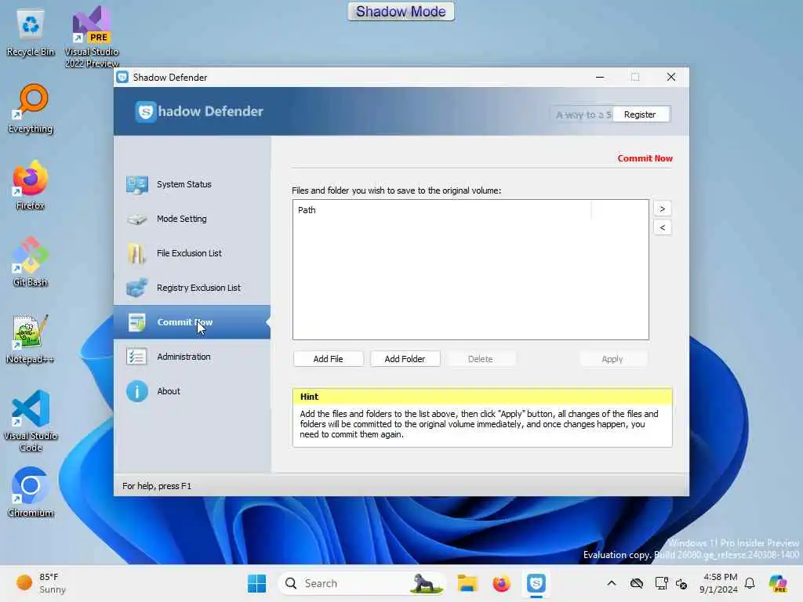Click the Shadow Defender shield logo in header
The width and height of the screenshot is (803, 602).
[x=145, y=111]
